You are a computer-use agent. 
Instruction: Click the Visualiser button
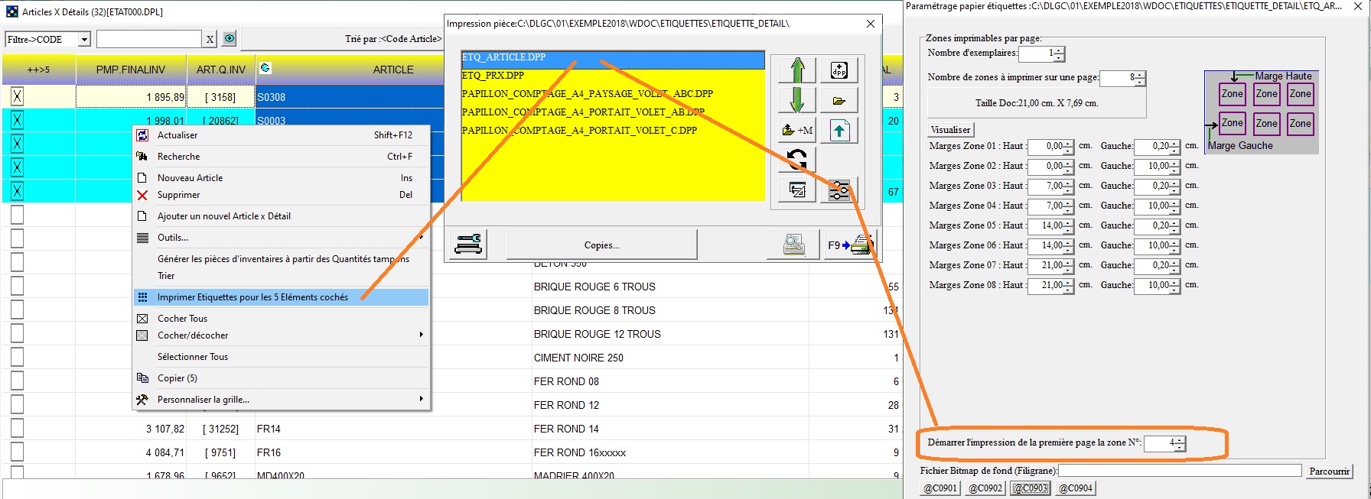point(950,130)
